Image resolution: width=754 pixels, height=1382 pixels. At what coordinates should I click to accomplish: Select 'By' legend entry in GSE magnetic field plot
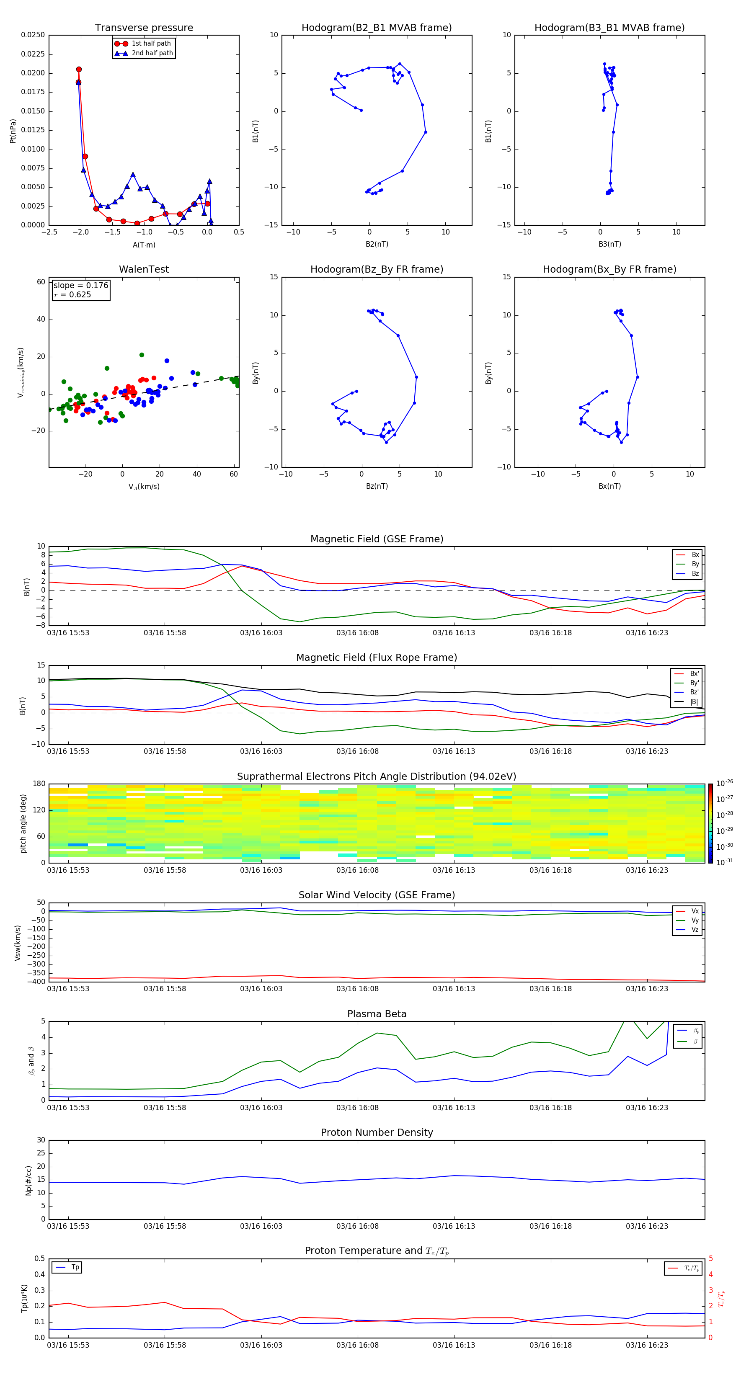pyautogui.click(x=688, y=564)
